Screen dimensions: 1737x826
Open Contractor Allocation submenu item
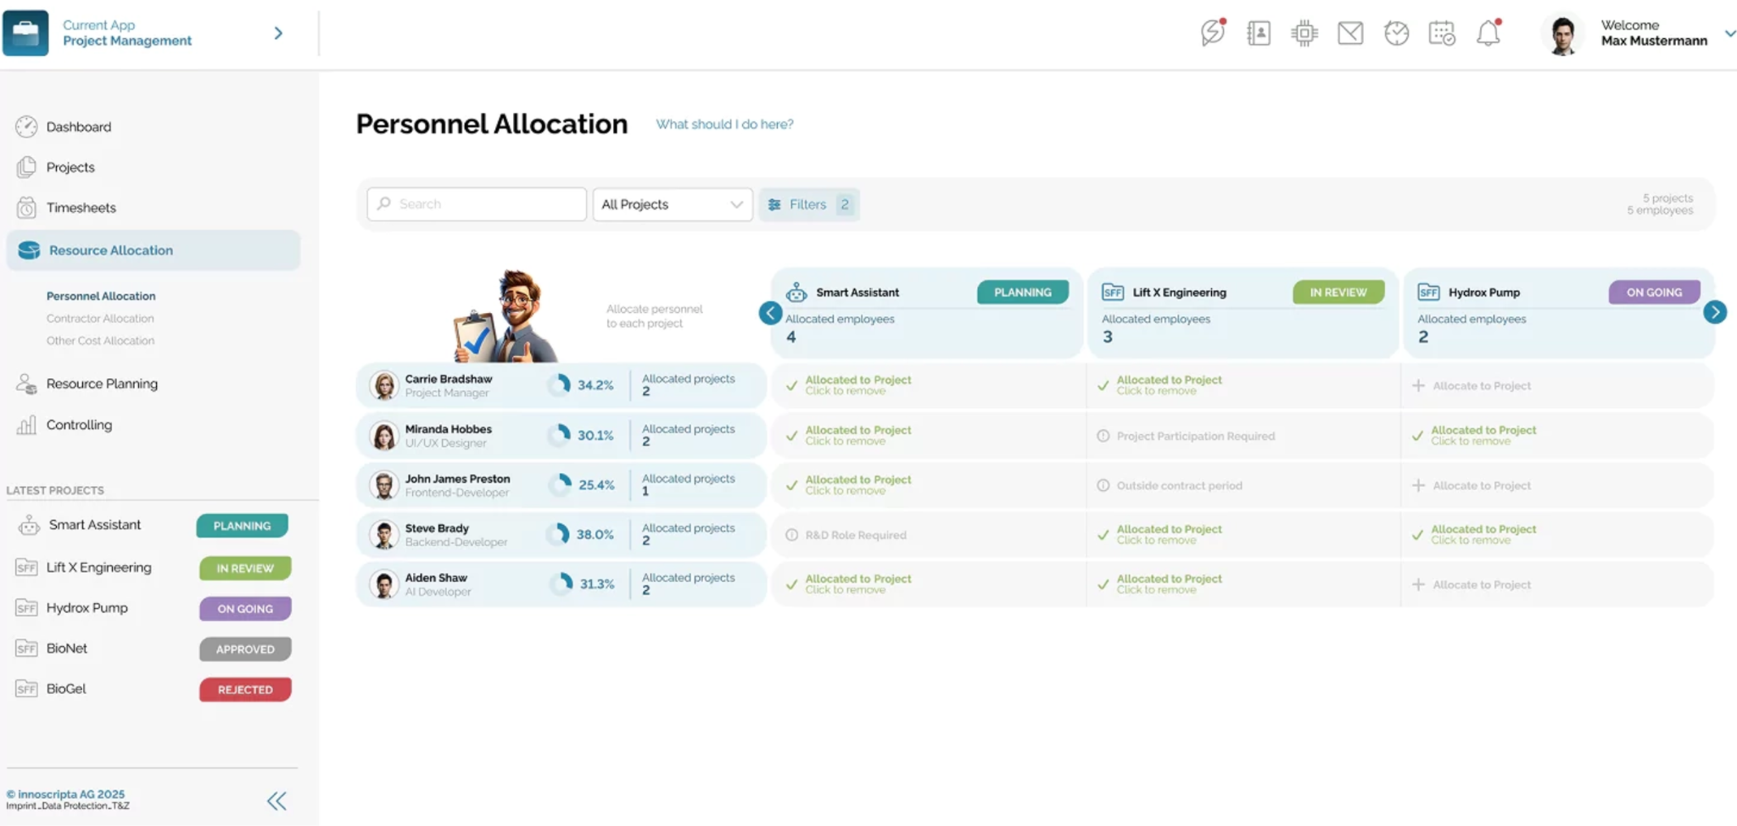(x=100, y=318)
